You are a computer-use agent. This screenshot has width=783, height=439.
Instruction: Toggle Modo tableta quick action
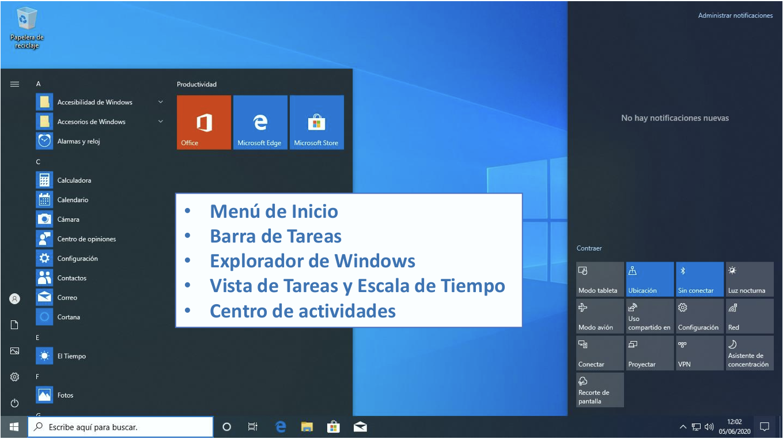599,279
